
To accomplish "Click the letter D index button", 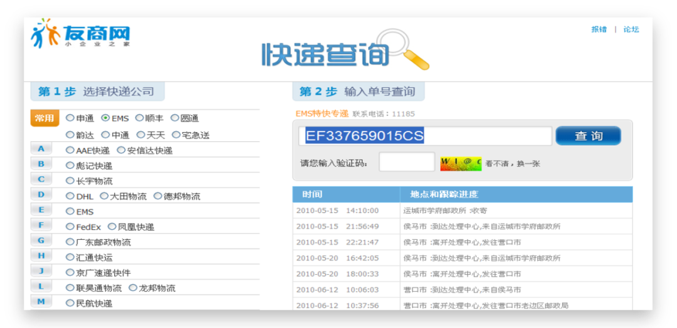I will pos(41,195).
